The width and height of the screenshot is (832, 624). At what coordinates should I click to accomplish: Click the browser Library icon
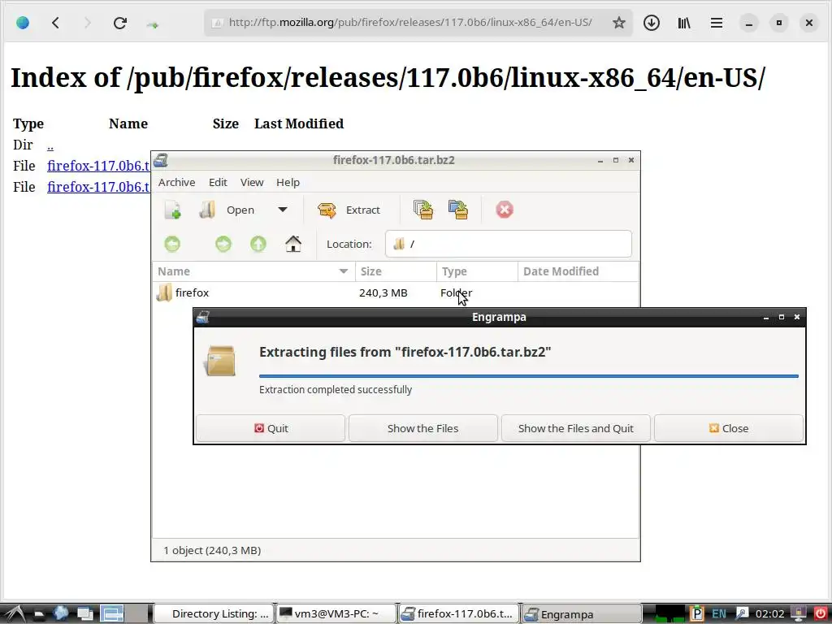684,23
